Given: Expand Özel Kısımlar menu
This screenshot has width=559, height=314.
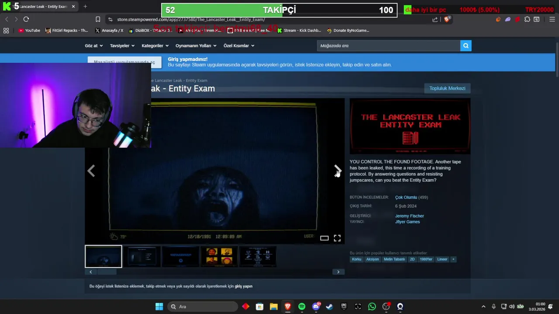Looking at the screenshot, I should pos(239,46).
